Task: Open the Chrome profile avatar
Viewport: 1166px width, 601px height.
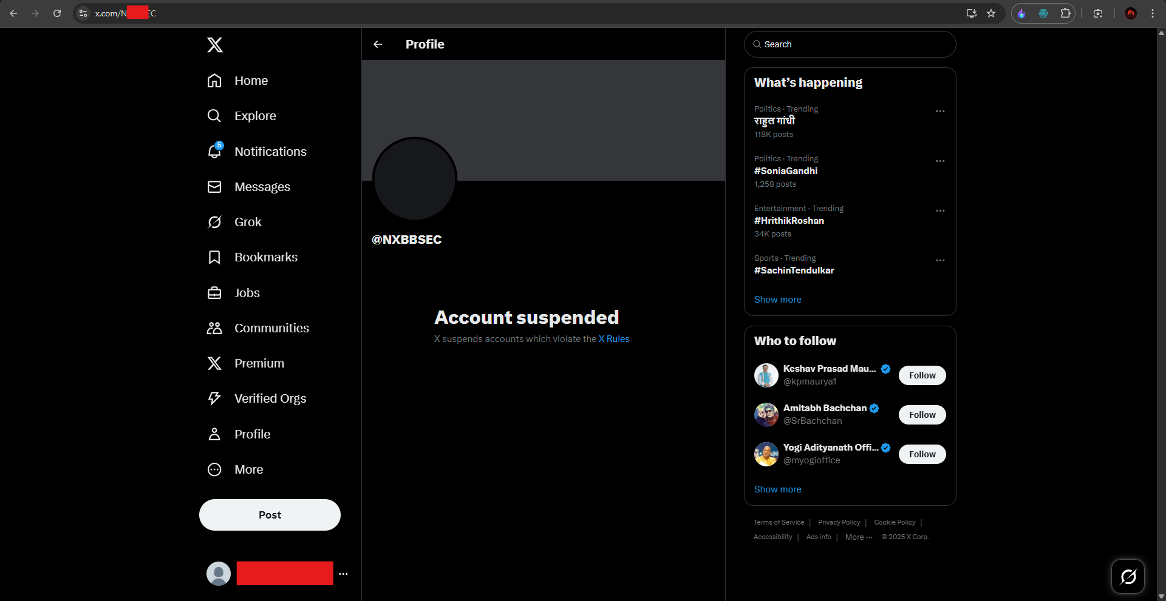Action: coord(1131,13)
